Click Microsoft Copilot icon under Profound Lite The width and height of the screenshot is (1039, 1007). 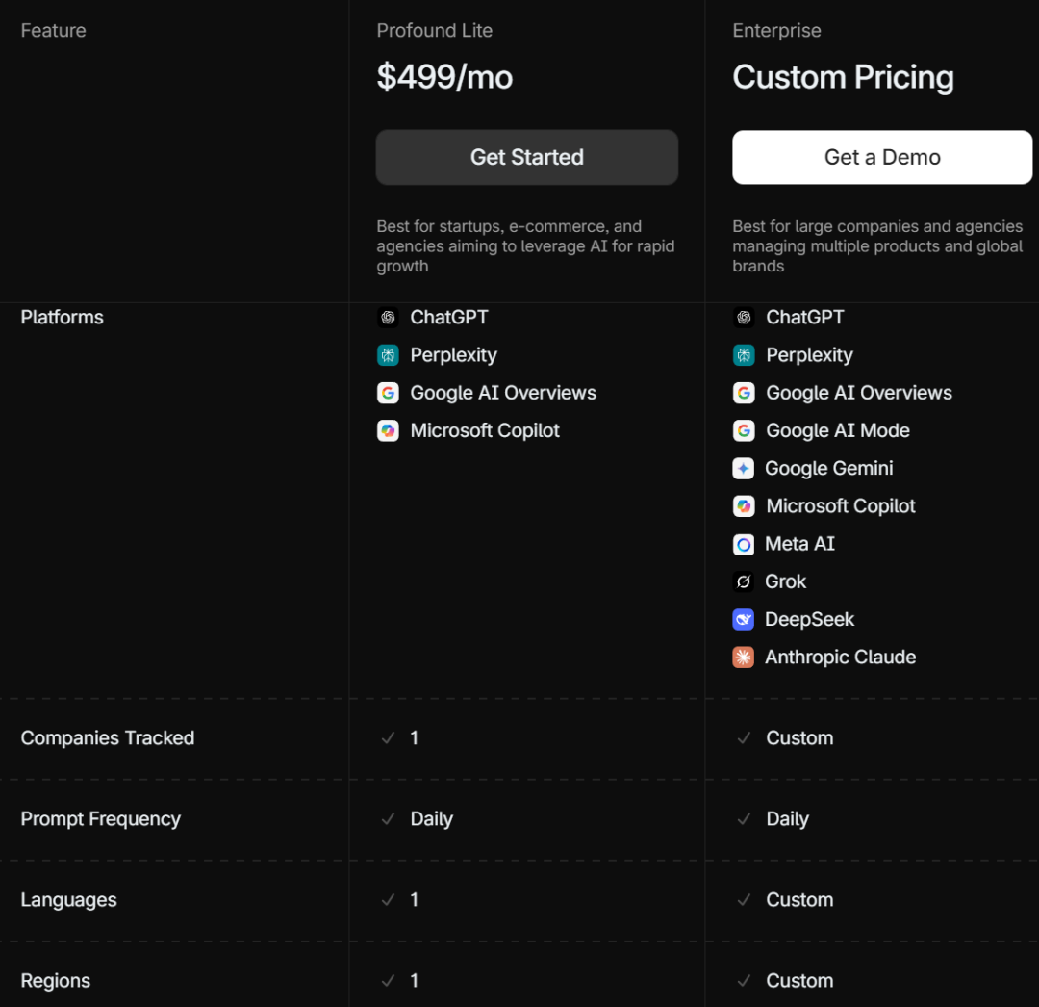point(388,430)
